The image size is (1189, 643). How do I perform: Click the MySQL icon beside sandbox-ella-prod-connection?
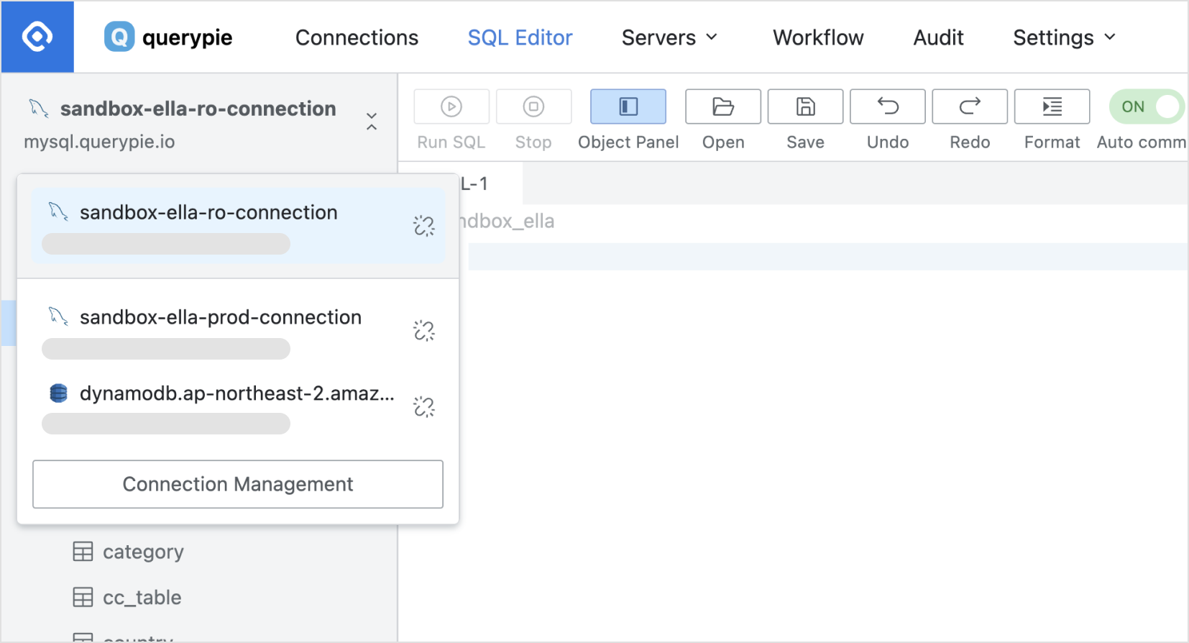pos(58,316)
